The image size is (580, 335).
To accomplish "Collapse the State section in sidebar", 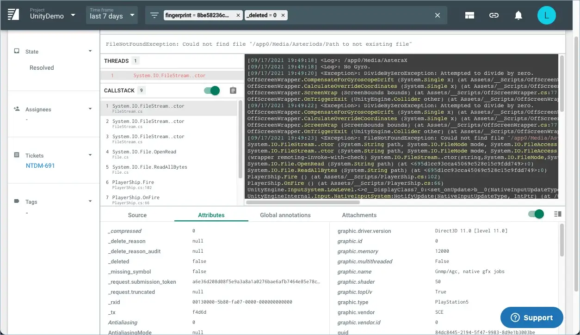I will pyautogui.click(x=90, y=51).
